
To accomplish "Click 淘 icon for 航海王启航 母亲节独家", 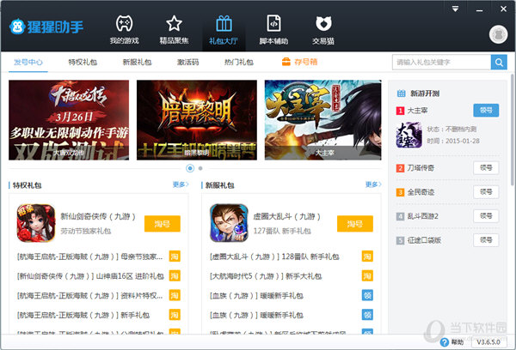I will (x=175, y=256).
